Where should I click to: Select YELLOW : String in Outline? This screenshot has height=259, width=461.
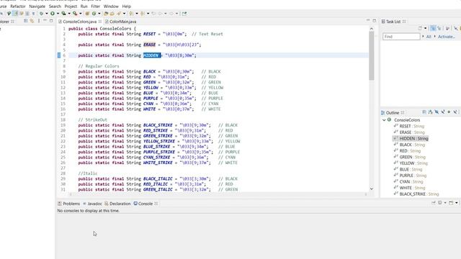413,163
